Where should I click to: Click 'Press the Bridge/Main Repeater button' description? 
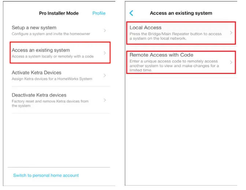[x=176, y=36]
